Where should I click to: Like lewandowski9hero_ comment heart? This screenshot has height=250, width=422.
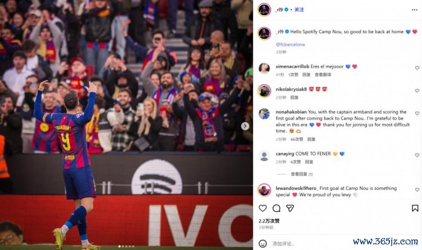417,190
